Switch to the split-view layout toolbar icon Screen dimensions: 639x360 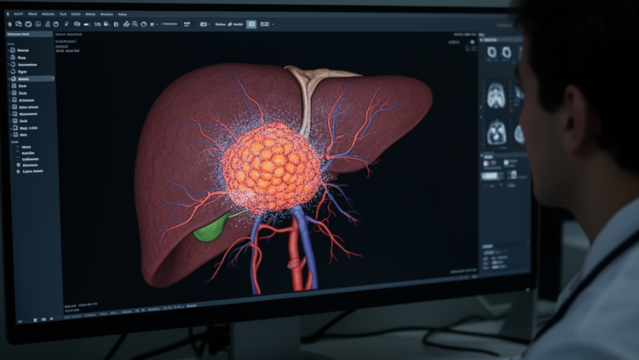click(x=264, y=25)
